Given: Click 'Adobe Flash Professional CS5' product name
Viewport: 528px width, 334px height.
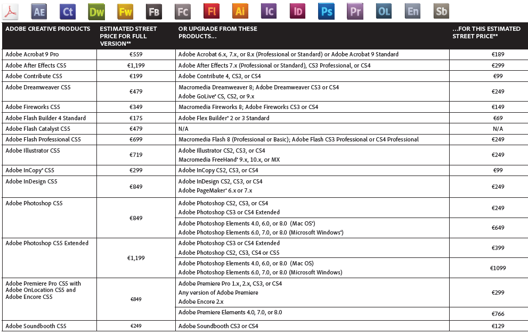Looking at the screenshot, I should tap(43, 139).
